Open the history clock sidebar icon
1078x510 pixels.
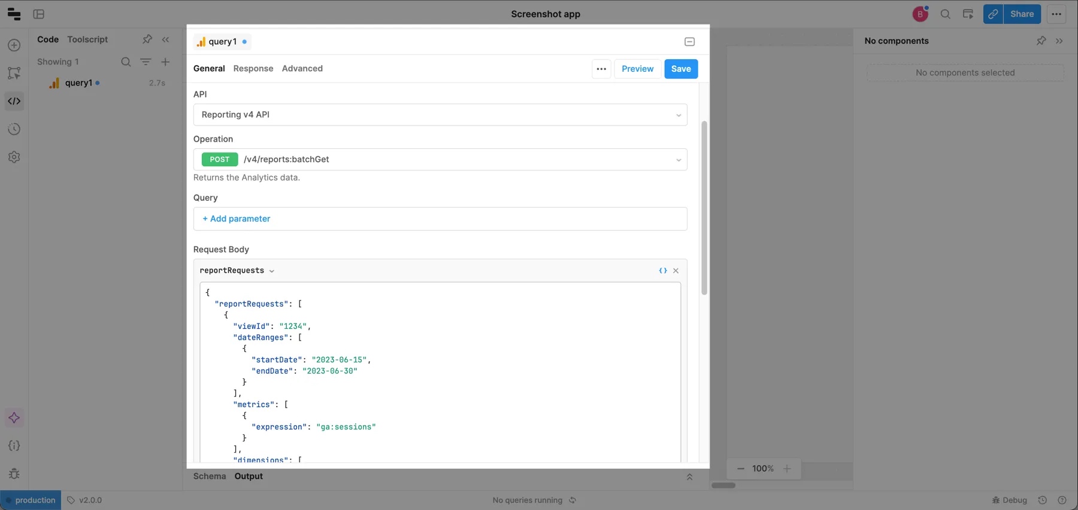pyautogui.click(x=14, y=129)
